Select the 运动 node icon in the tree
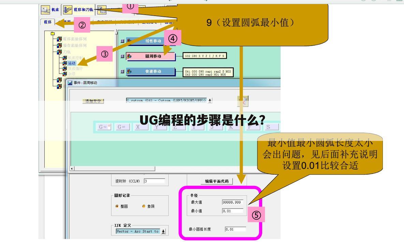This screenshot has height=242, width=404. [64, 63]
